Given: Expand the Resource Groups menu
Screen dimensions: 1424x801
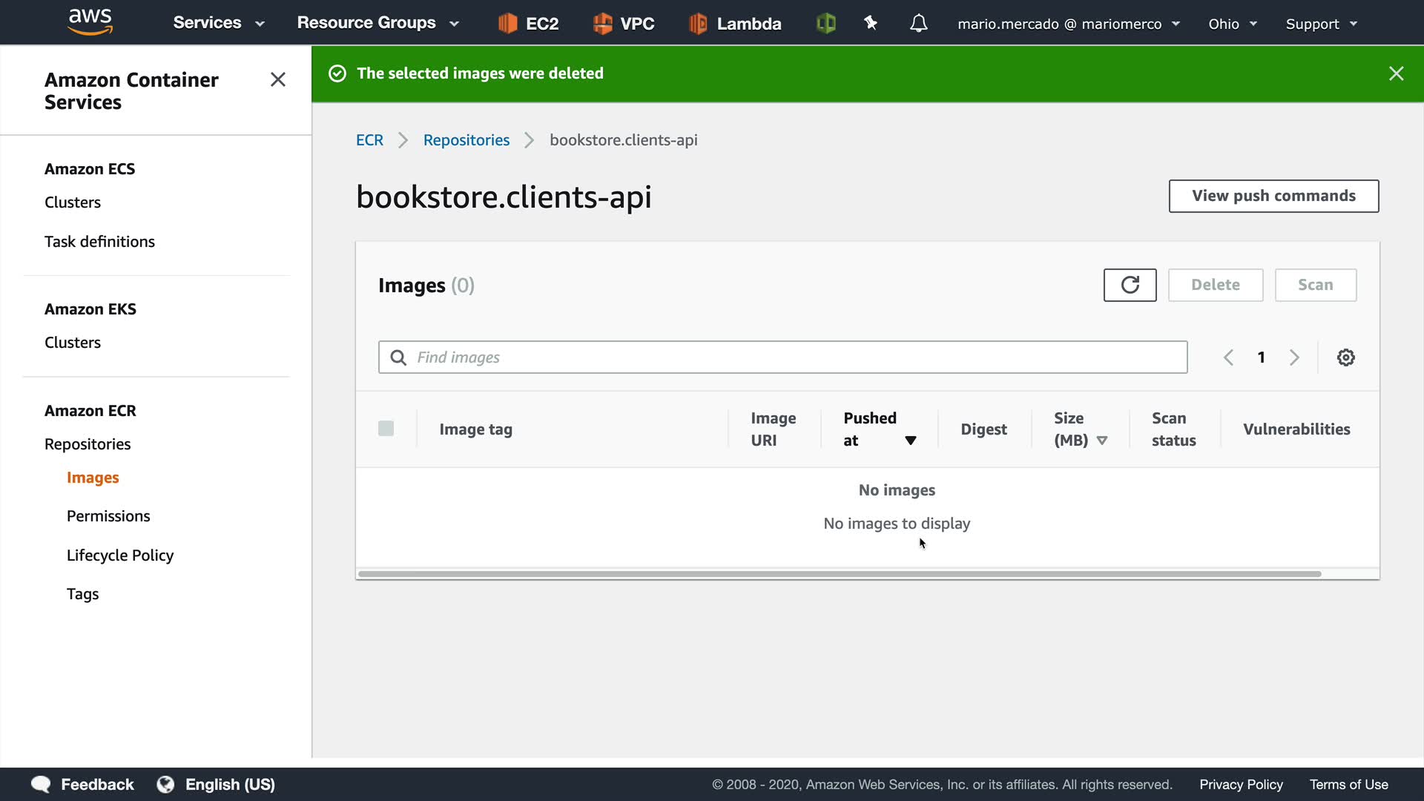Looking at the screenshot, I should (378, 23).
